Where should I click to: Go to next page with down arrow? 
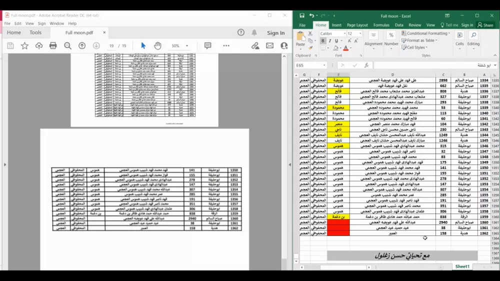pos(96,46)
